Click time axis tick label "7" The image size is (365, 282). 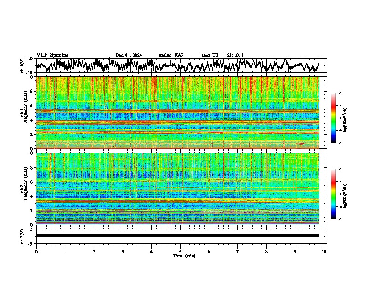[238, 252]
